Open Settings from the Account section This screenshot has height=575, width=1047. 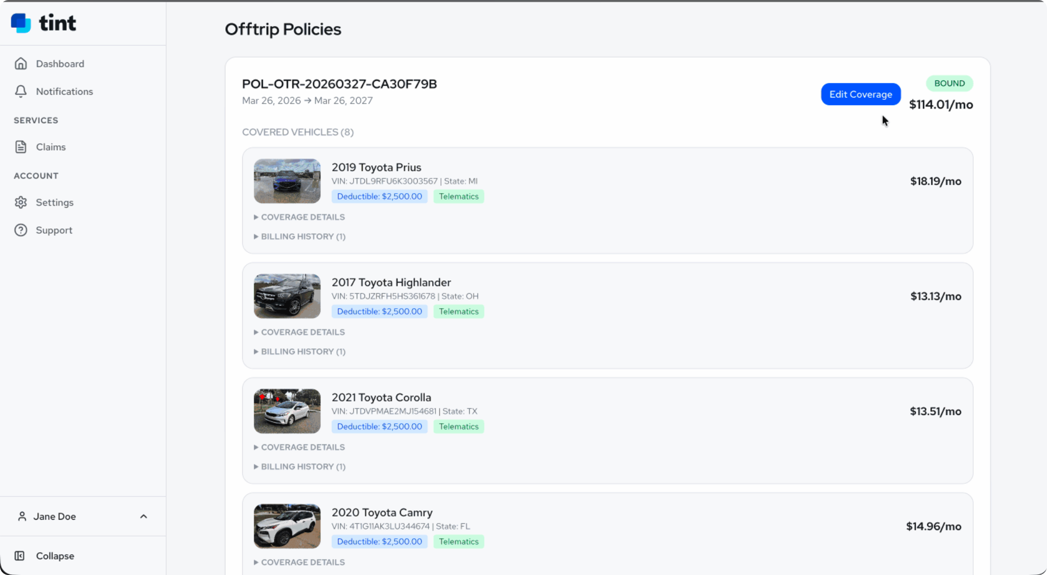point(54,202)
